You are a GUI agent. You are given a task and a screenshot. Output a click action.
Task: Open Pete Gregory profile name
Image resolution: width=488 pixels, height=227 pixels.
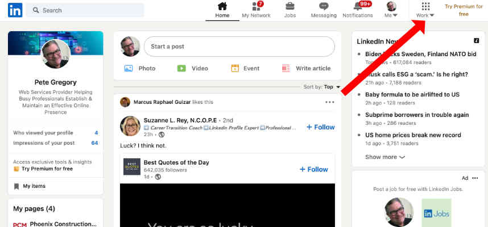point(56,82)
